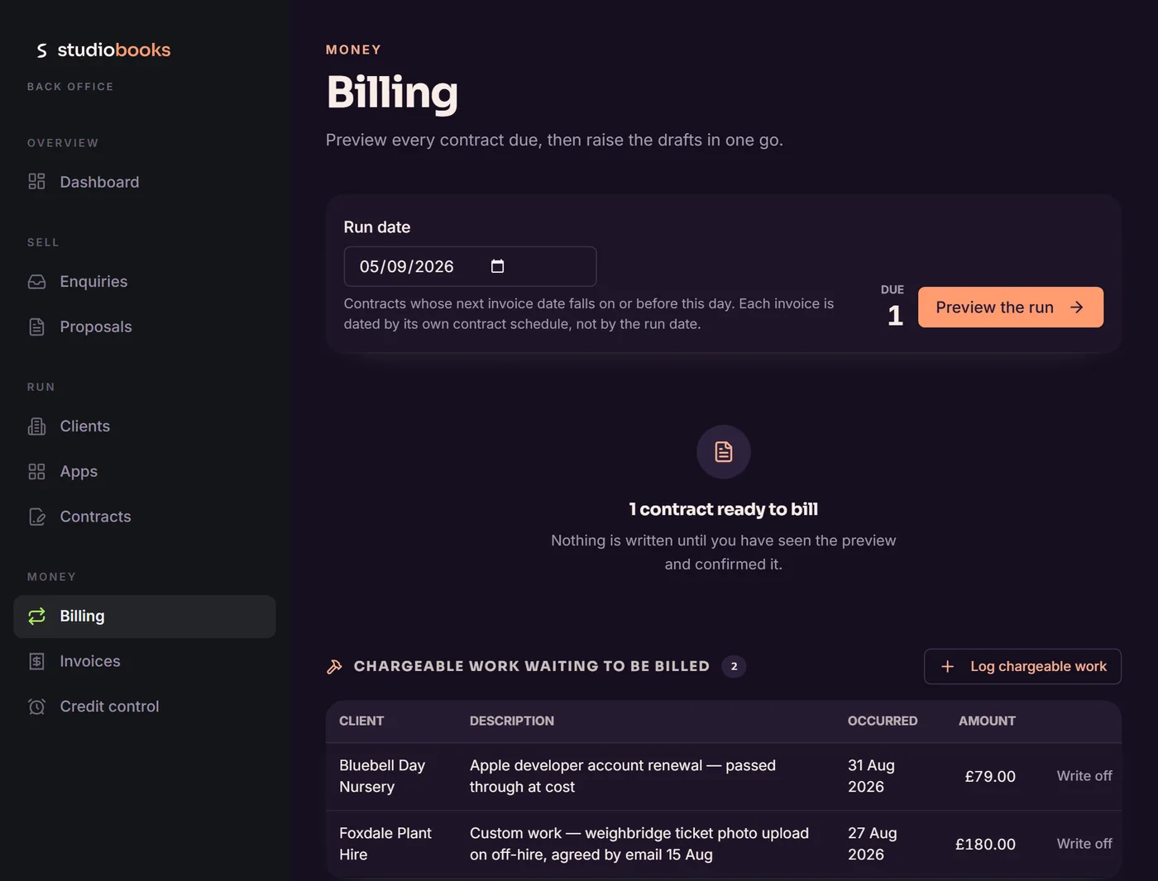Image resolution: width=1158 pixels, height=881 pixels.
Task: Click the studiobooks logo icon
Action: click(x=41, y=50)
